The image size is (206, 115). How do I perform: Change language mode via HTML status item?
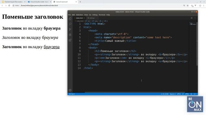pos(187,94)
